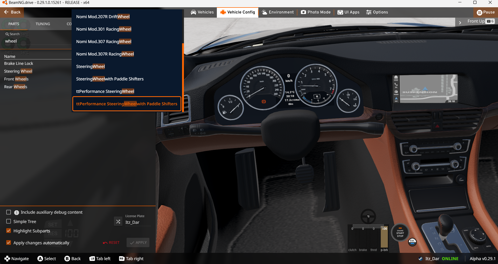Click the Apply button
The image size is (498, 264).
coord(138,243)
